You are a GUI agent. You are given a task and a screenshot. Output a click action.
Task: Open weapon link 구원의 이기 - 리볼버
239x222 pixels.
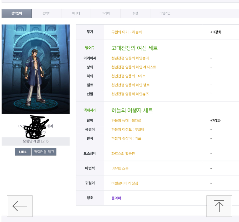coord(127,32)
